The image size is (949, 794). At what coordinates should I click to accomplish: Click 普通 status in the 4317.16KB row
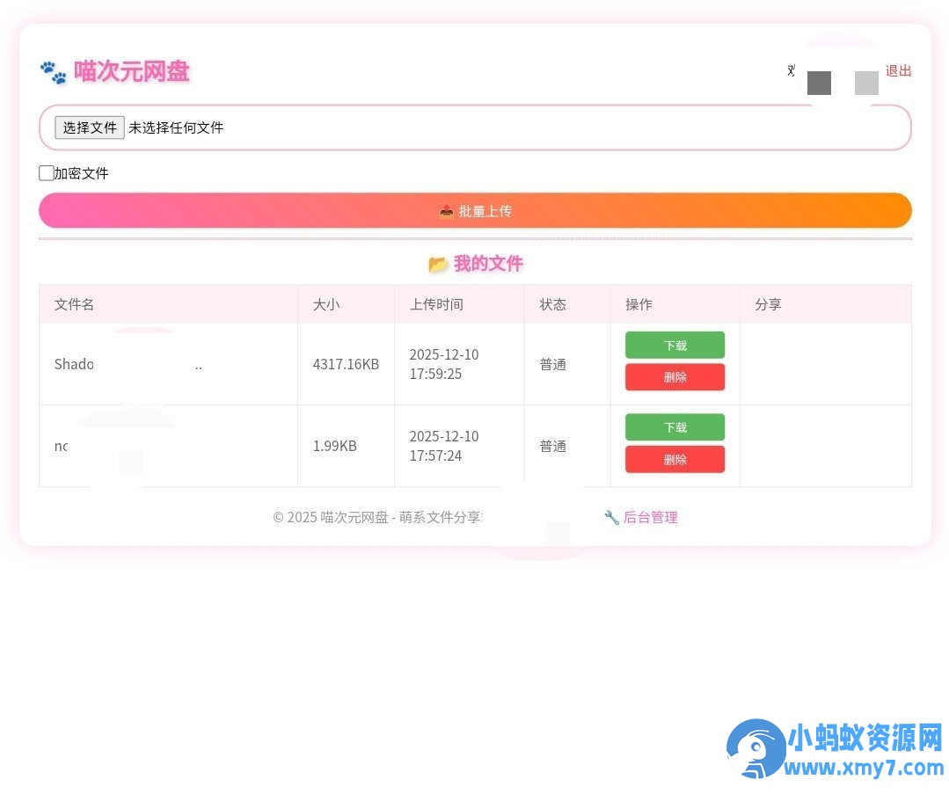(x=552, y=364)
